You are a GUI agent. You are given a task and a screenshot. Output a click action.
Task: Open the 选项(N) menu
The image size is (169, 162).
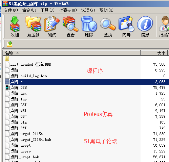[88, 10]
